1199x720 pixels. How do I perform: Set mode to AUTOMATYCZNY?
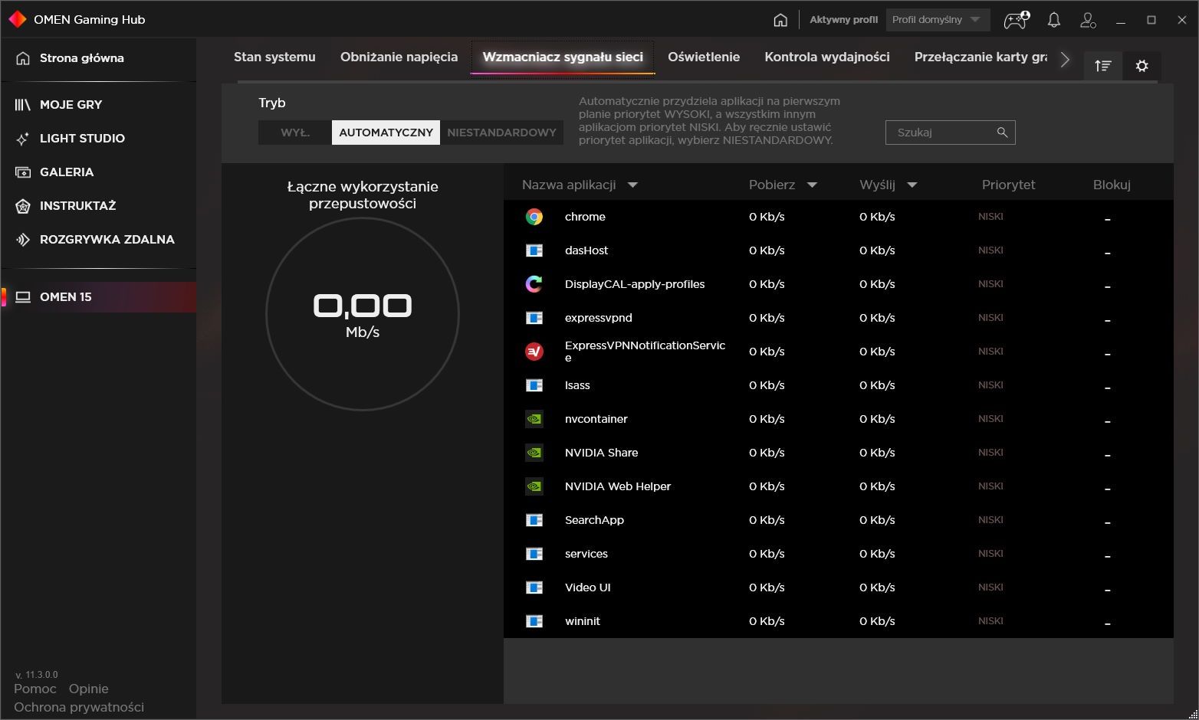click(386, 133)
